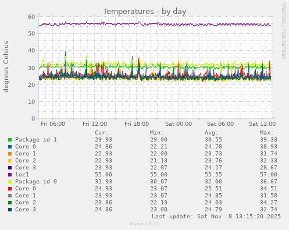
Task: Click the yellow Core 2 max value 32.33
Action: [x=269, y=161]
